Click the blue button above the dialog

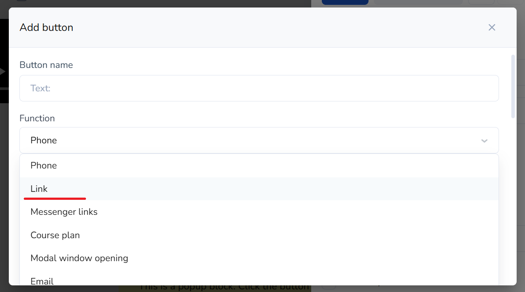(345, 2)
